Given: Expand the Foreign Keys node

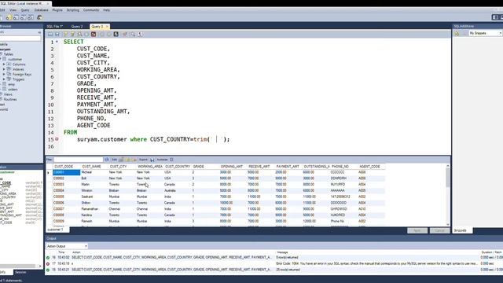Looking at the screenshot, I should pyautogui.click(x=4, y=75).
